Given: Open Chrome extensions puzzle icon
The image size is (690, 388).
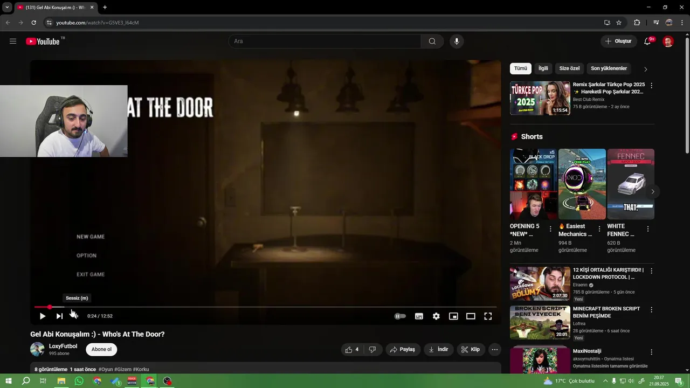Looking at the screenshot, I should pyautogui.click(x=637, y=23).
